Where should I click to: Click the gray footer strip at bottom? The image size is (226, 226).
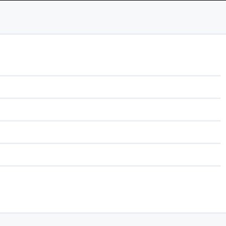tap(113, 220)
